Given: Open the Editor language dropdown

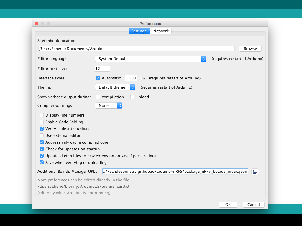Looking at the screenshot, I should point(150,59).
